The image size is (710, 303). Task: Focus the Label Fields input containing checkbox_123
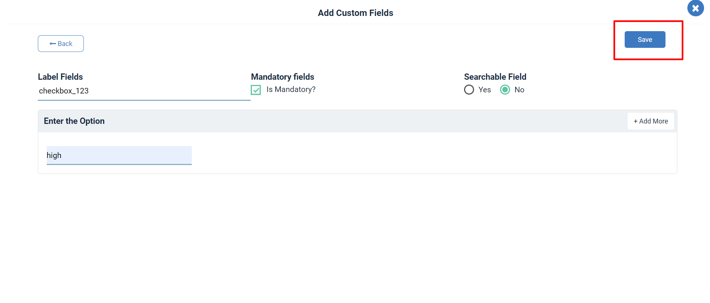click(x=144, y=91)
